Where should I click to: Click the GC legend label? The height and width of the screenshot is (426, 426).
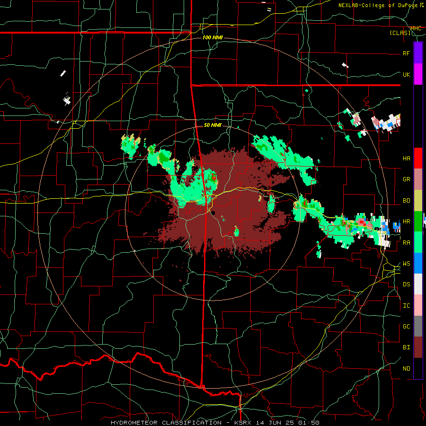click(407, 327)
